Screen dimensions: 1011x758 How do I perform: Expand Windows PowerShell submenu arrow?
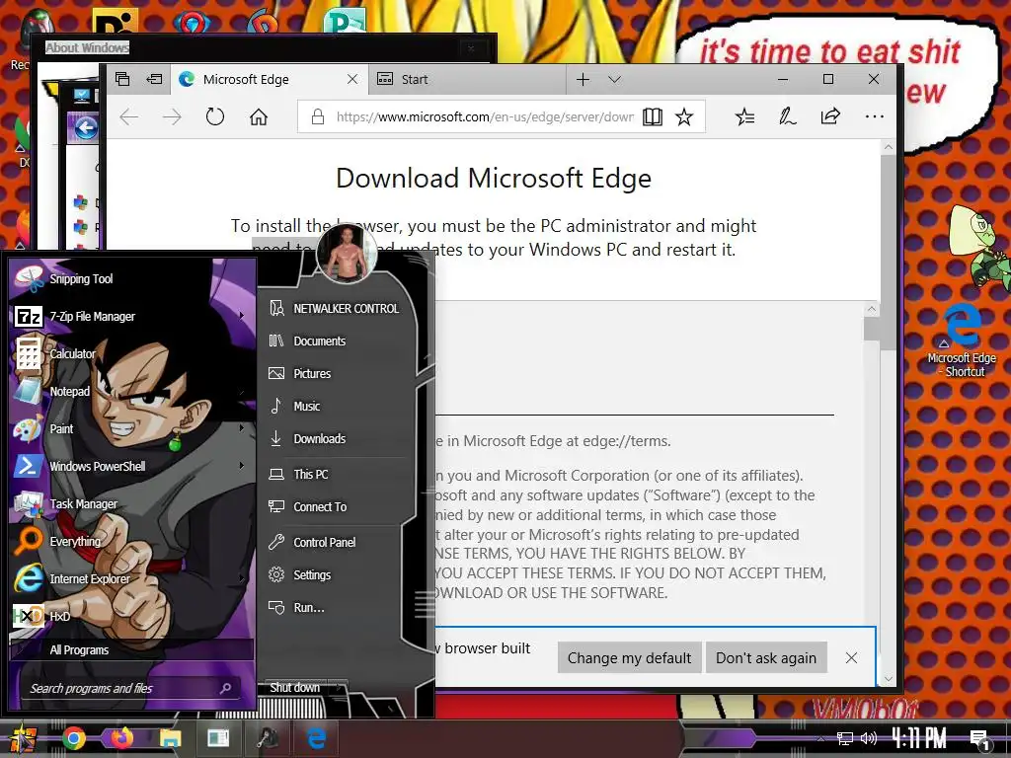[x=242, y=466]
